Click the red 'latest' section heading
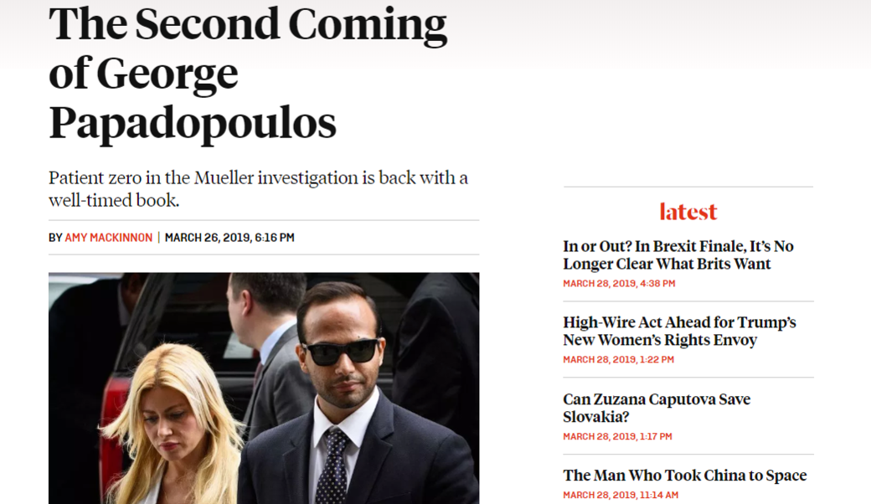The image size is (871, 504). coord(688,212)
